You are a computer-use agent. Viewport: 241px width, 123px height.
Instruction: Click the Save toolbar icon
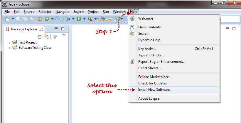18,19
